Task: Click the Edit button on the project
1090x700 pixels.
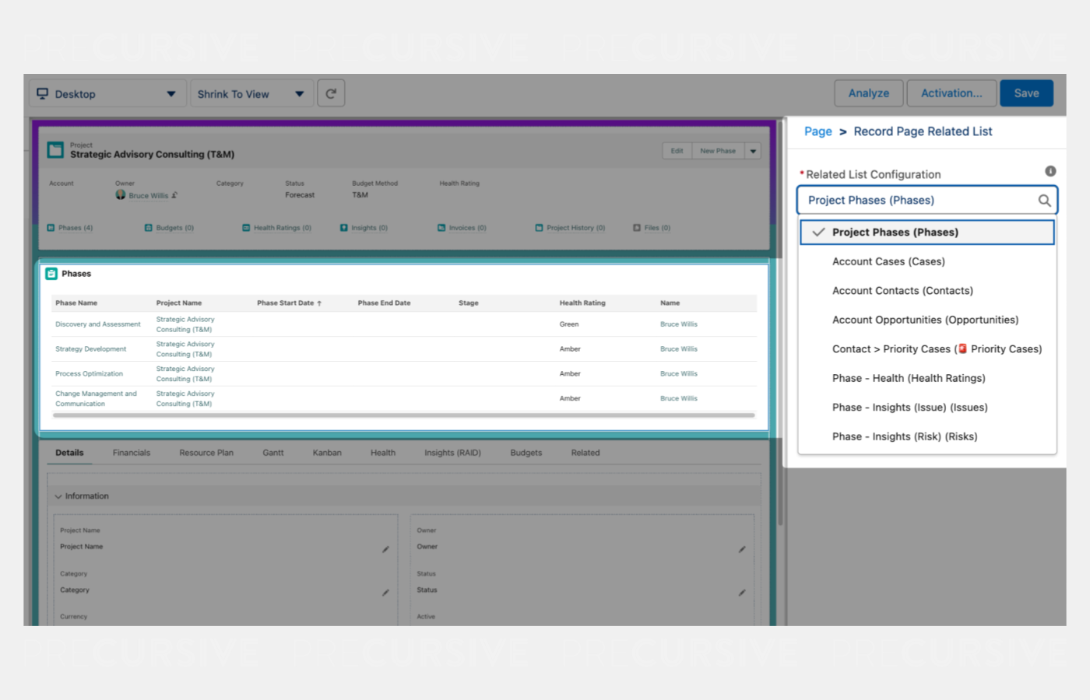Action: click(x=677, y=151)
